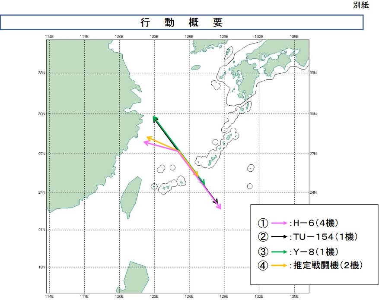Click the 行動概要 title heading
The height and width of the screenshot is (302, 379).
click(182, 23)
